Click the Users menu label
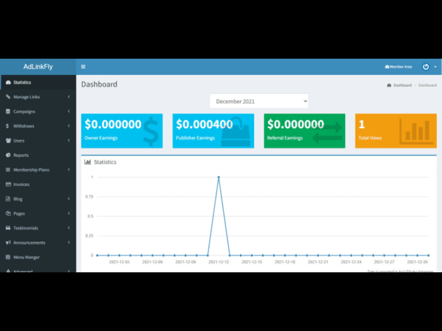Image resolution: width=442 pixels, height=331 pixels. click(19, 140)
